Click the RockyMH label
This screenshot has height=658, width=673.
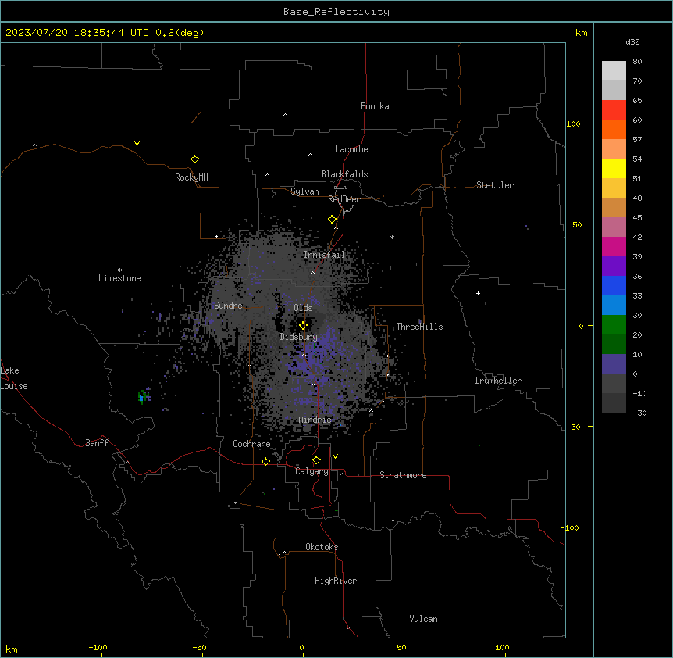pyautogui.click(x=191, y=177)
